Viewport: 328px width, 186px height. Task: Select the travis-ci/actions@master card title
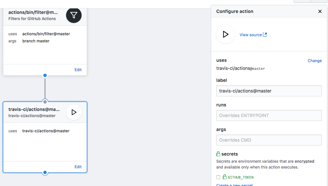tap(34, 109)
